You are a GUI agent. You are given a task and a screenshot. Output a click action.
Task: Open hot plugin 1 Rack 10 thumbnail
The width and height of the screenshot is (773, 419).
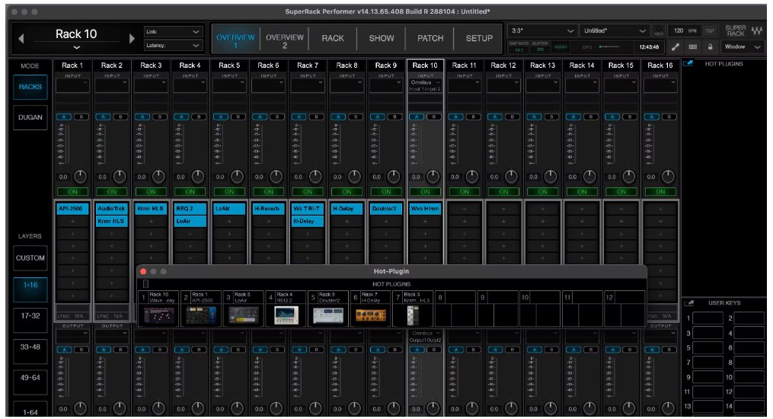coord(158,315)
